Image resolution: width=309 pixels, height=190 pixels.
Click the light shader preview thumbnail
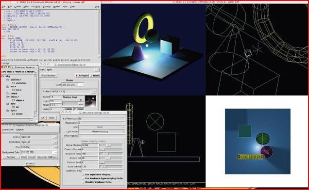tap(90, 101)
